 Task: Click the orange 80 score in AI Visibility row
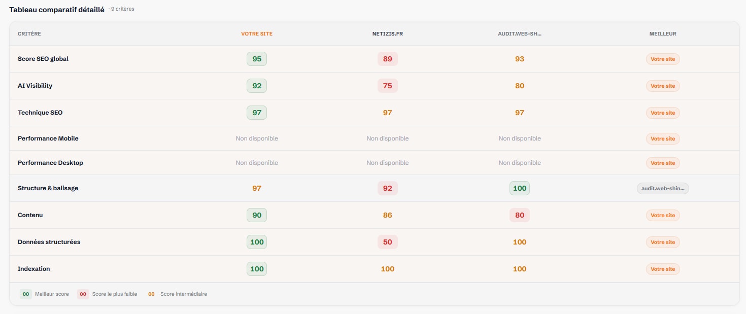click(x=520, y=86)
